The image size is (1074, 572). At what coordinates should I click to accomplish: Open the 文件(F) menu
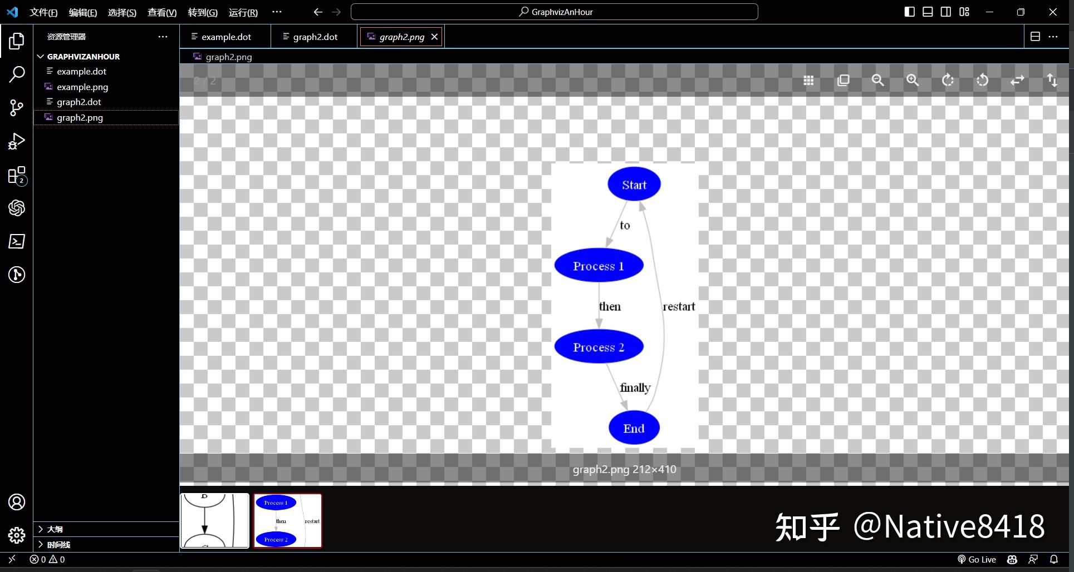[43, 12]
